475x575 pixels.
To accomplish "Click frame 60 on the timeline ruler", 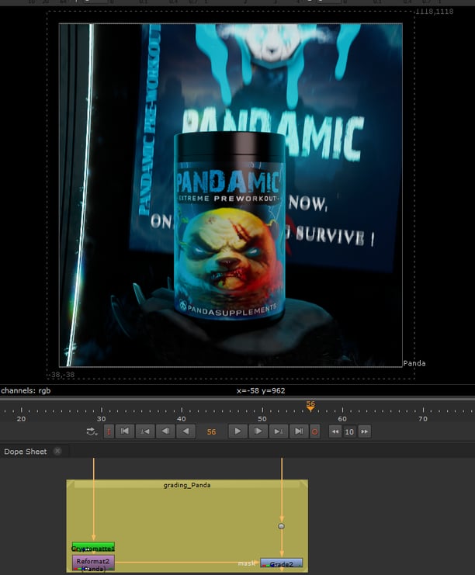I will point(342,418).
